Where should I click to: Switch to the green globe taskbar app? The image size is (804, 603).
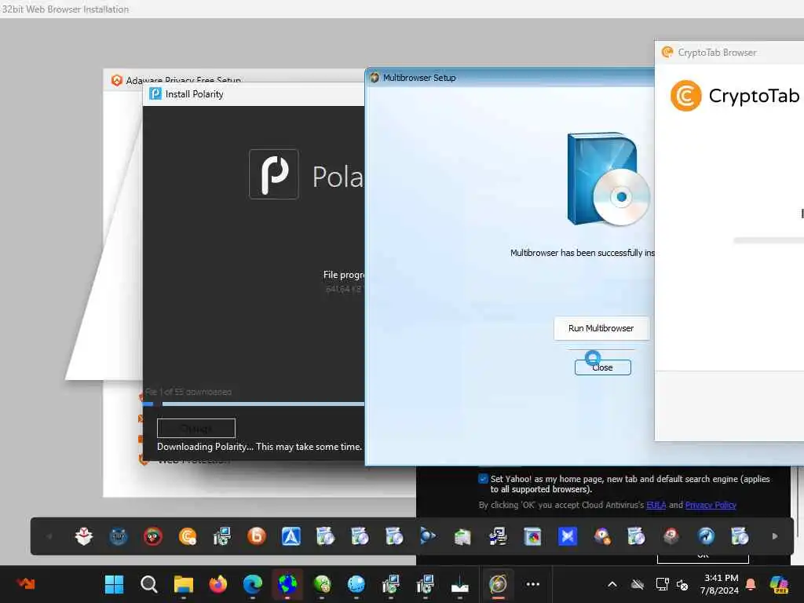322,584
